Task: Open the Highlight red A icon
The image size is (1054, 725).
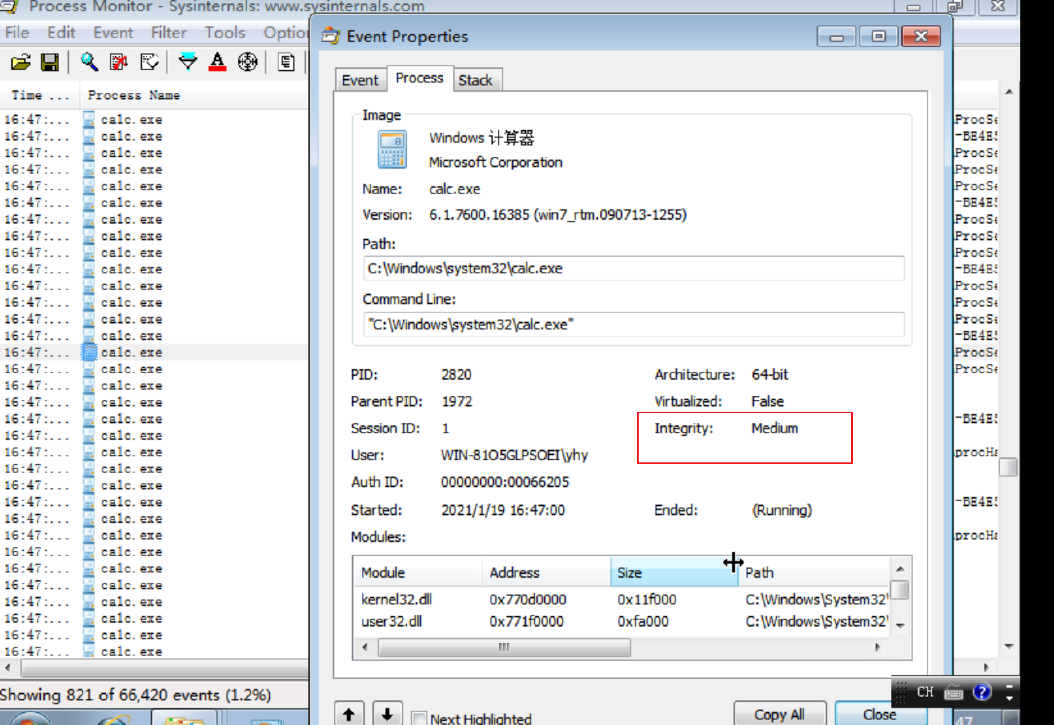Action: point(217,62)
